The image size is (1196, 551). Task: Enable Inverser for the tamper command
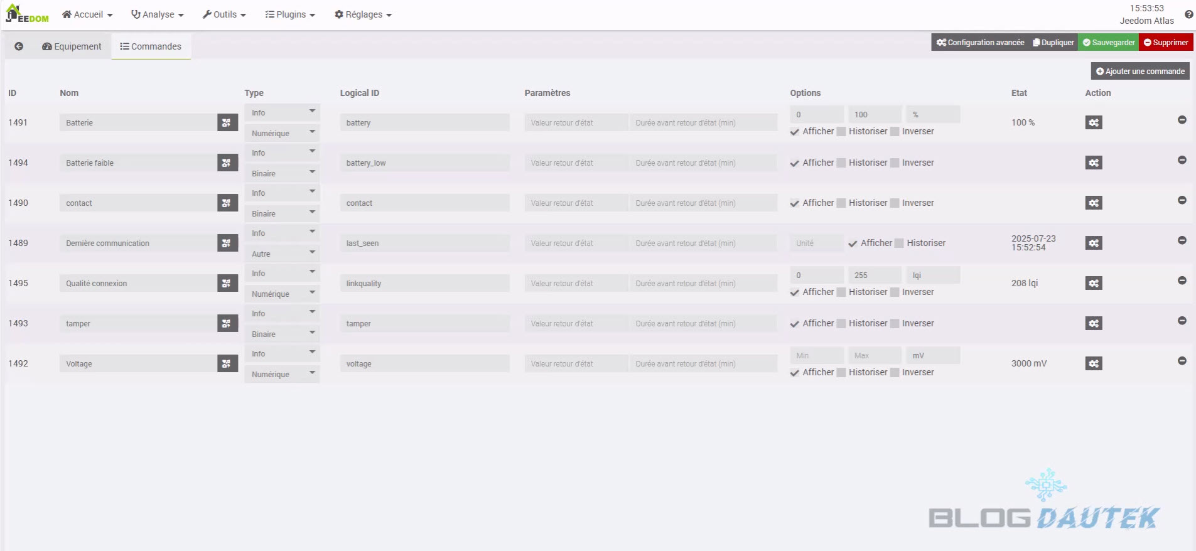coord(895,324)
